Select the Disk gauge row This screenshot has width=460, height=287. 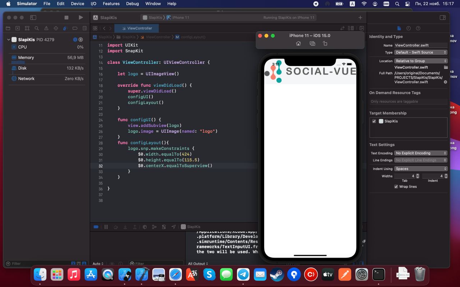(x=47, y=69)
